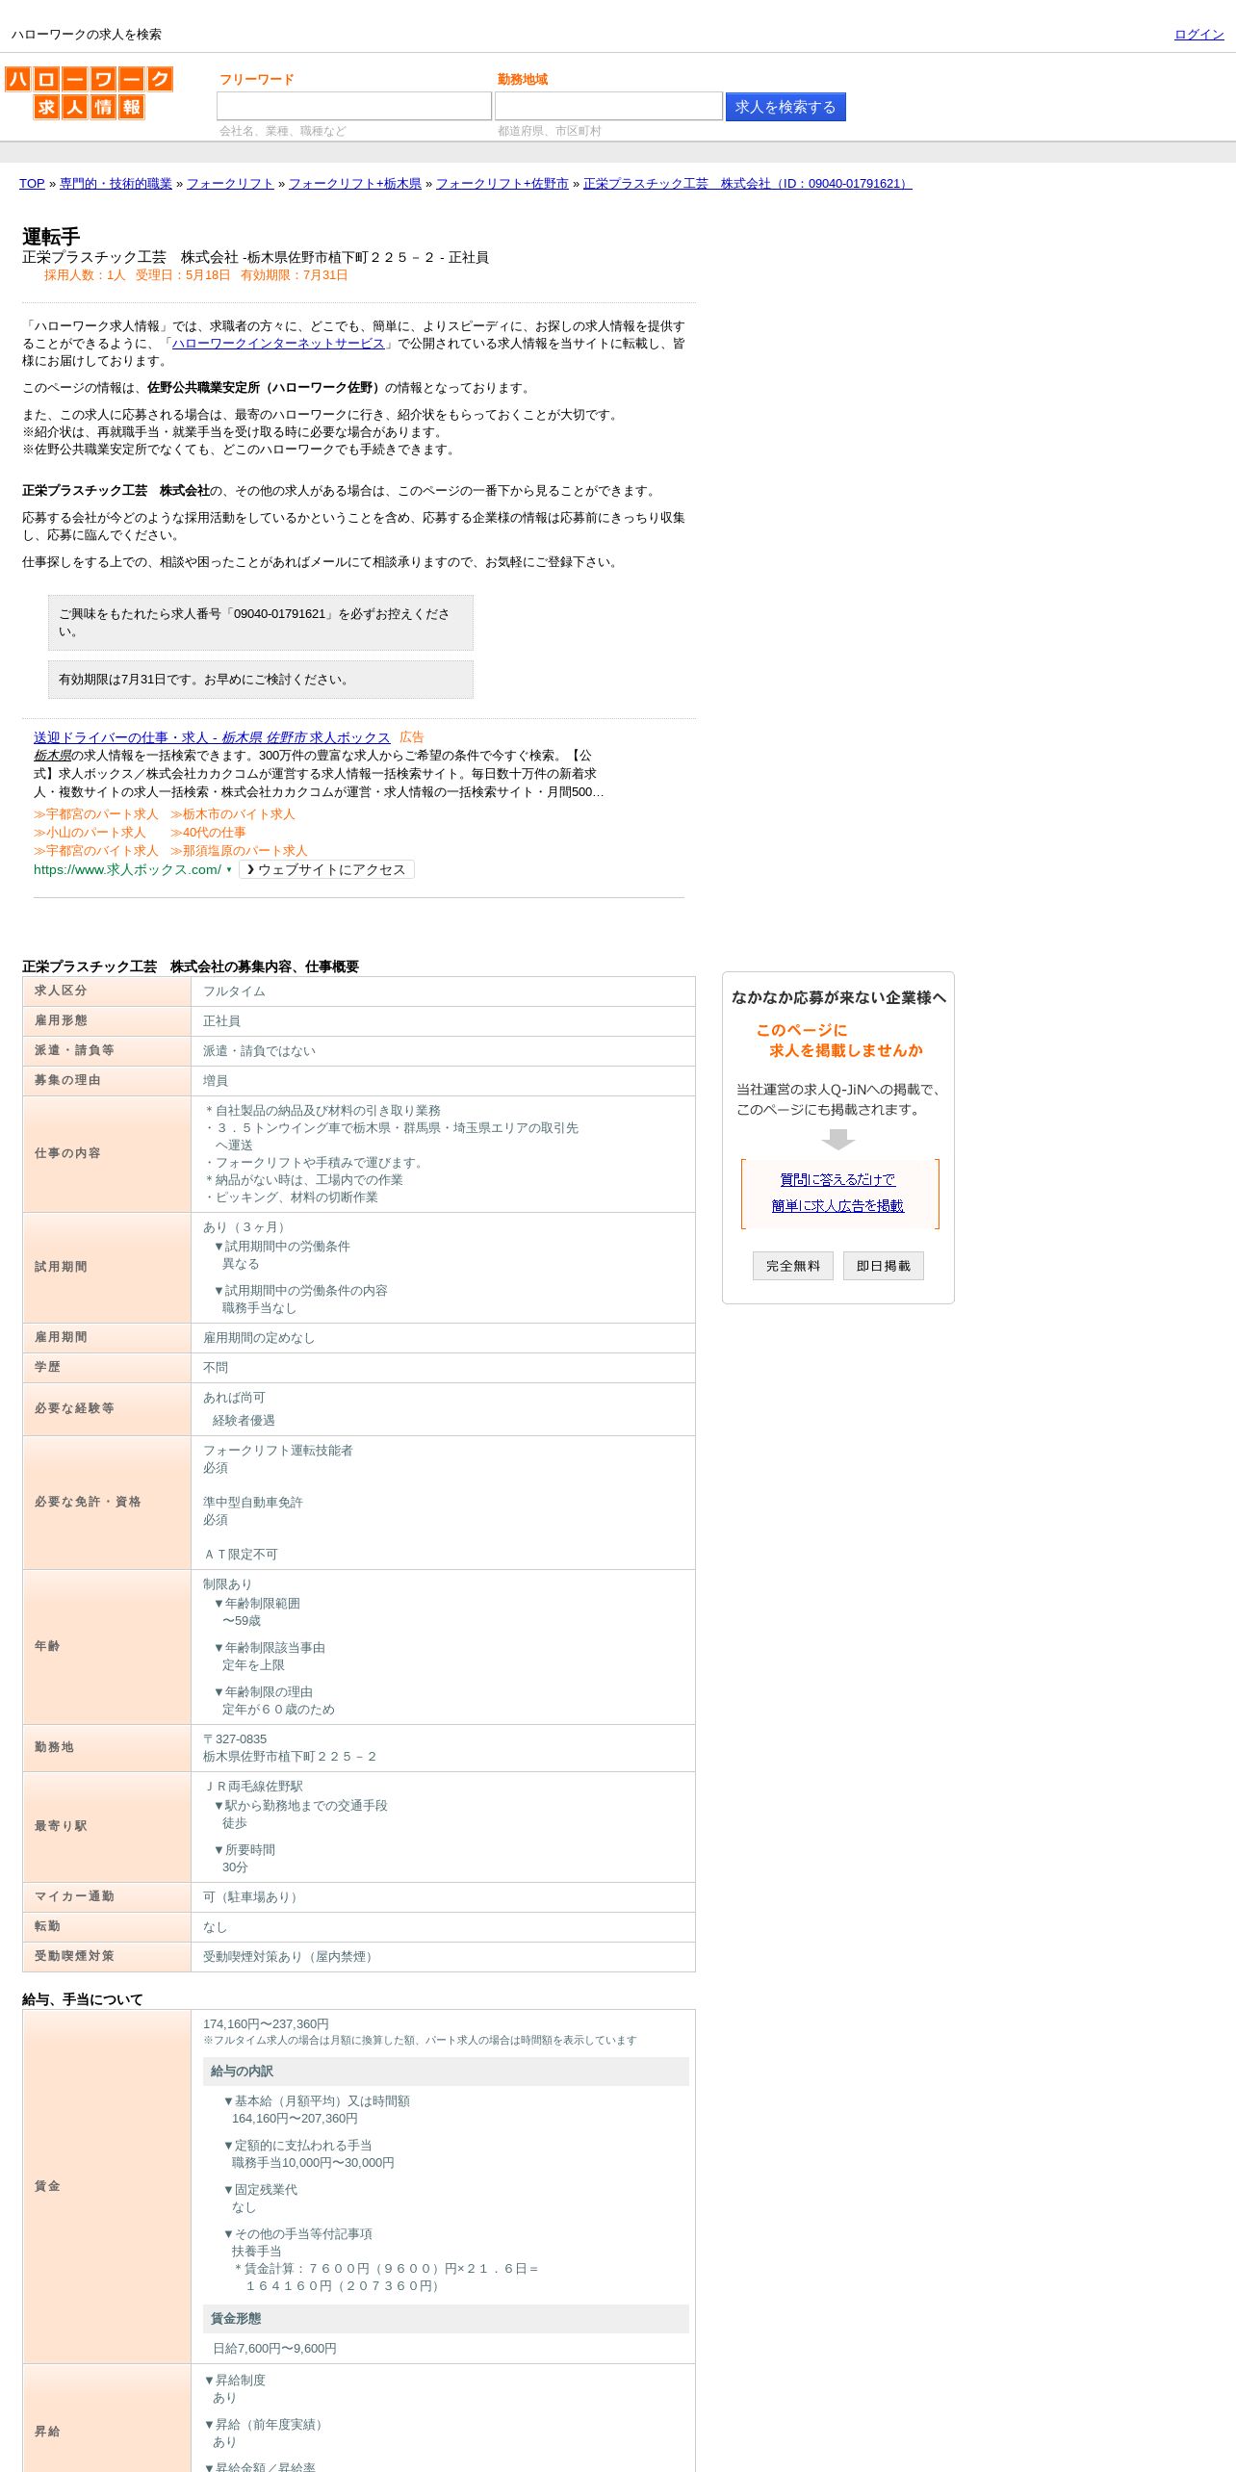This screenshot has width=1236, height=2472.
Task: Click 可（駐車場あり） commute cell
Action: 443,1897
